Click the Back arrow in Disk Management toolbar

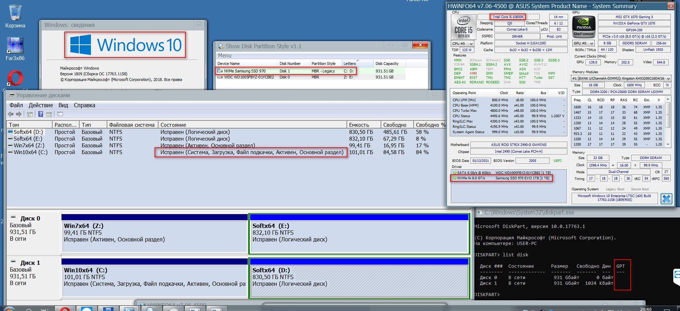[11, 114]
